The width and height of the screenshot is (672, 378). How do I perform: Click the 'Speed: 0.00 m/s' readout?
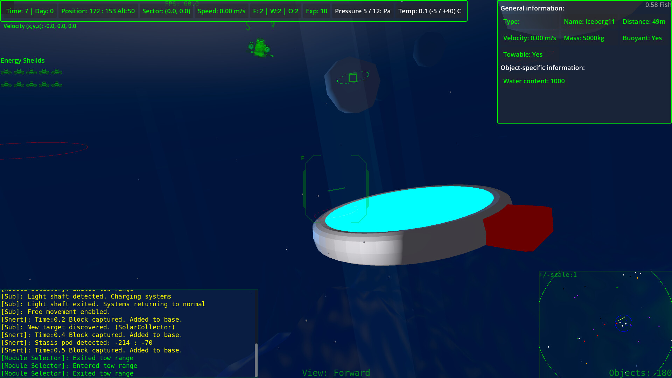tap(222, 11)
